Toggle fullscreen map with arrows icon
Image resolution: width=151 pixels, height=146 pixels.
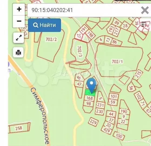(x=19, y=38)
